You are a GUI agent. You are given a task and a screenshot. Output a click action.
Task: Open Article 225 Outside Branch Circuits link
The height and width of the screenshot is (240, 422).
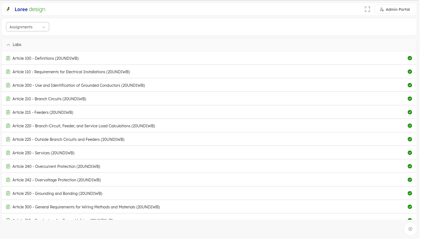point(68,139)
